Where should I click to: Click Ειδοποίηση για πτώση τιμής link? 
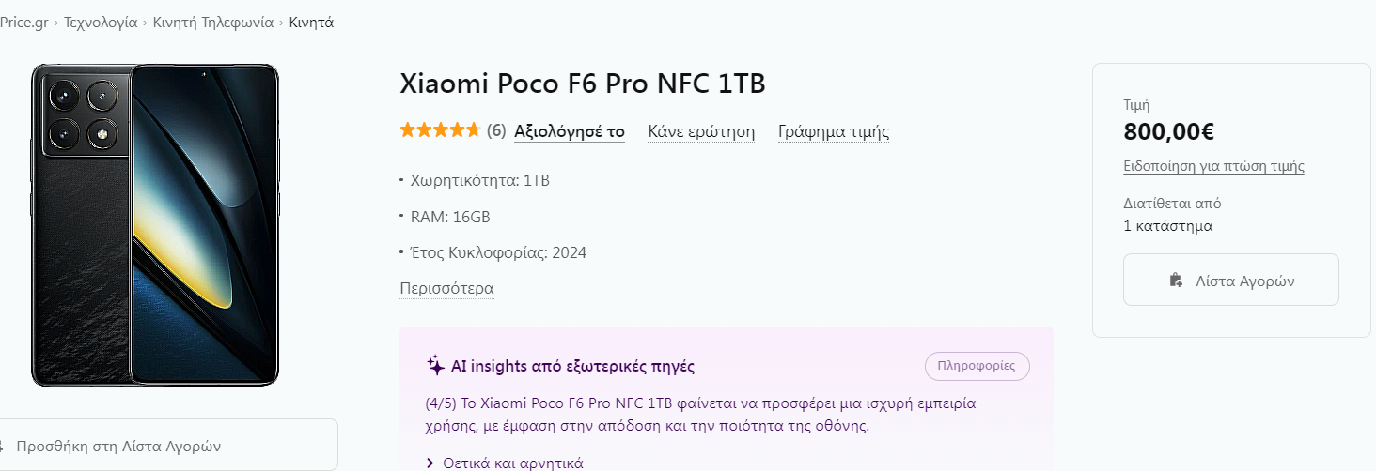[1213, 166]
